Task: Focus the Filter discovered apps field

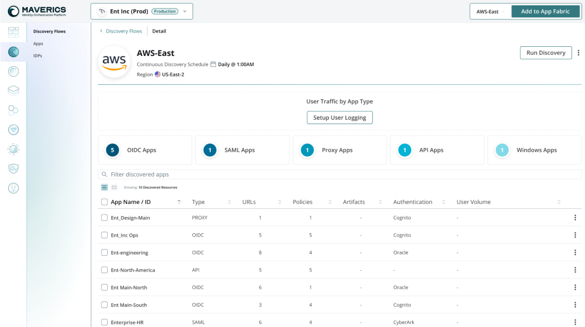Action: pos(340,174)
